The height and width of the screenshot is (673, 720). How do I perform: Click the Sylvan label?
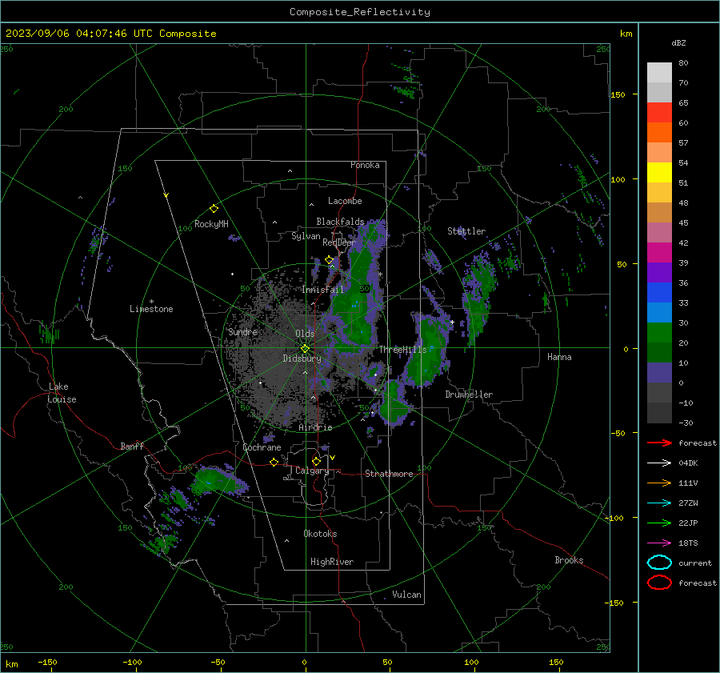coord(306,236)
